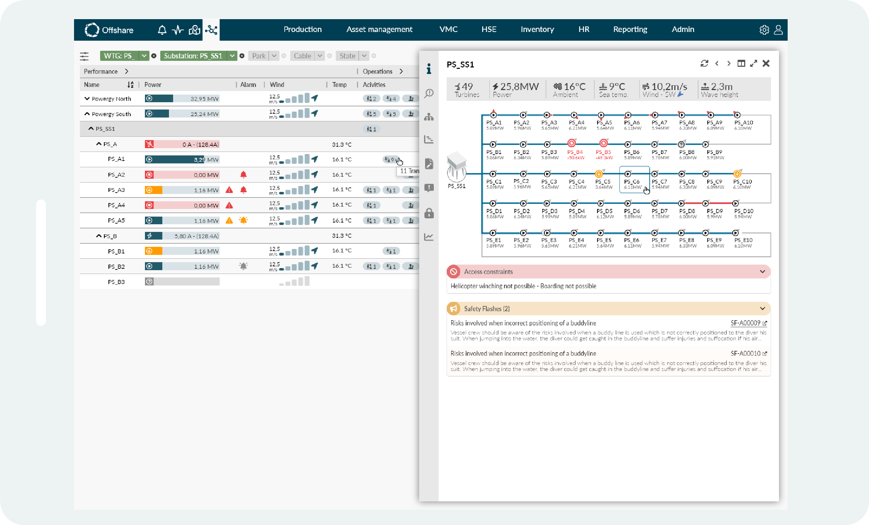Open the map view icon in top bar
Viewport: 869px width, 525px height.
click(195, 30)
